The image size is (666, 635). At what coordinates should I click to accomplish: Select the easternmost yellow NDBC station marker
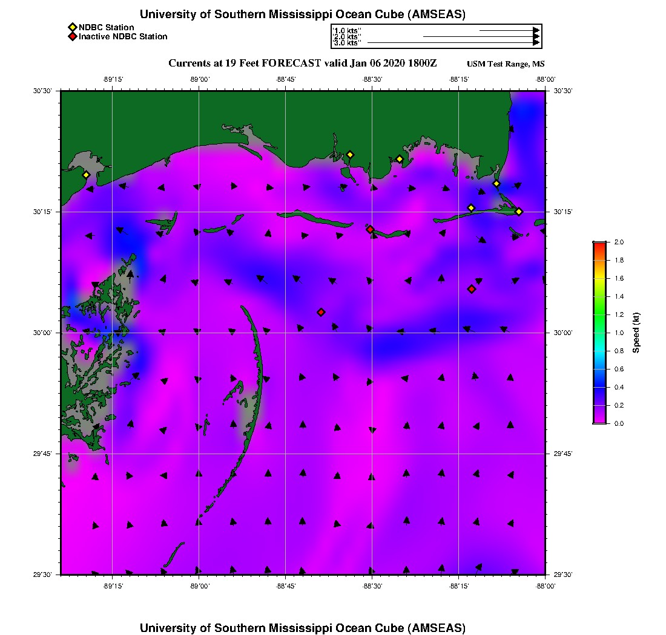point(519,211)
